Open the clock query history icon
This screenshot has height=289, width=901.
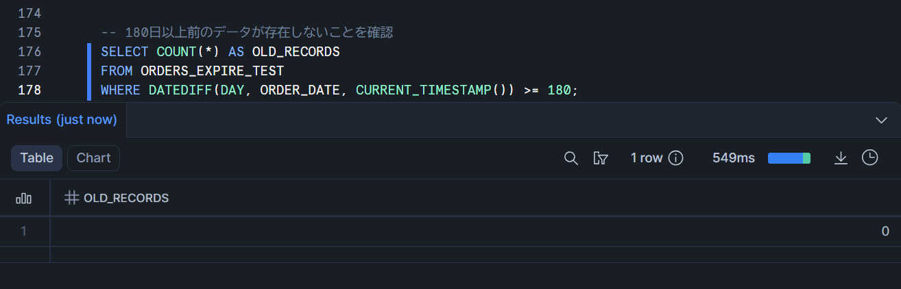click(869, 158)
